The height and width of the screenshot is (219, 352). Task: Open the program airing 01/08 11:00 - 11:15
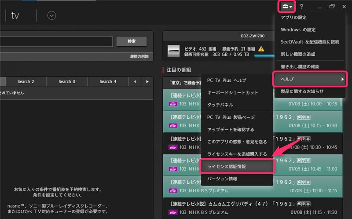(253, 186)
